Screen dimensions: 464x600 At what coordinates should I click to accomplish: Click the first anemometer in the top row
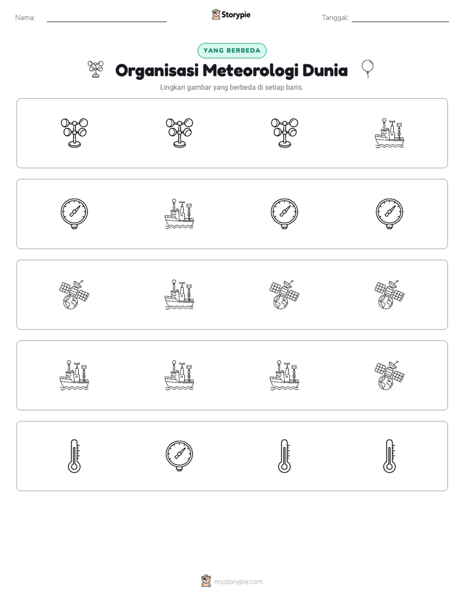click(74, 133)
